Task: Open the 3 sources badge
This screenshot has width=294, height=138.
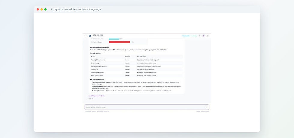Action: click(194, 36)
